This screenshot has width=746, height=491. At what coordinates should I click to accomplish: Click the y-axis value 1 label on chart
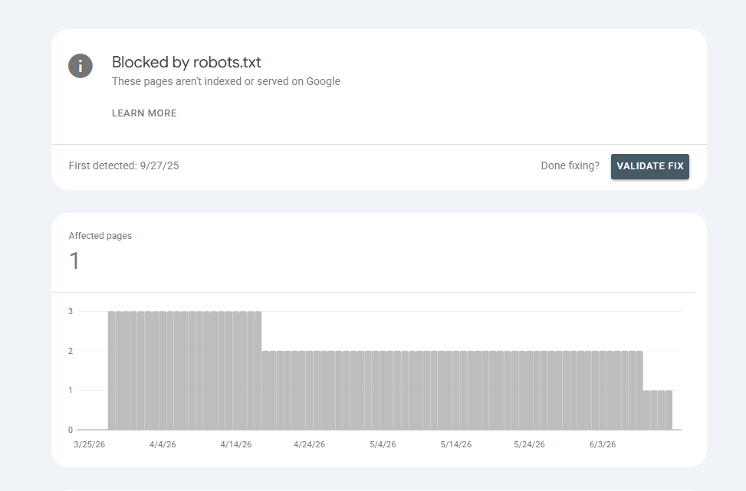click(x=71, y=390)
